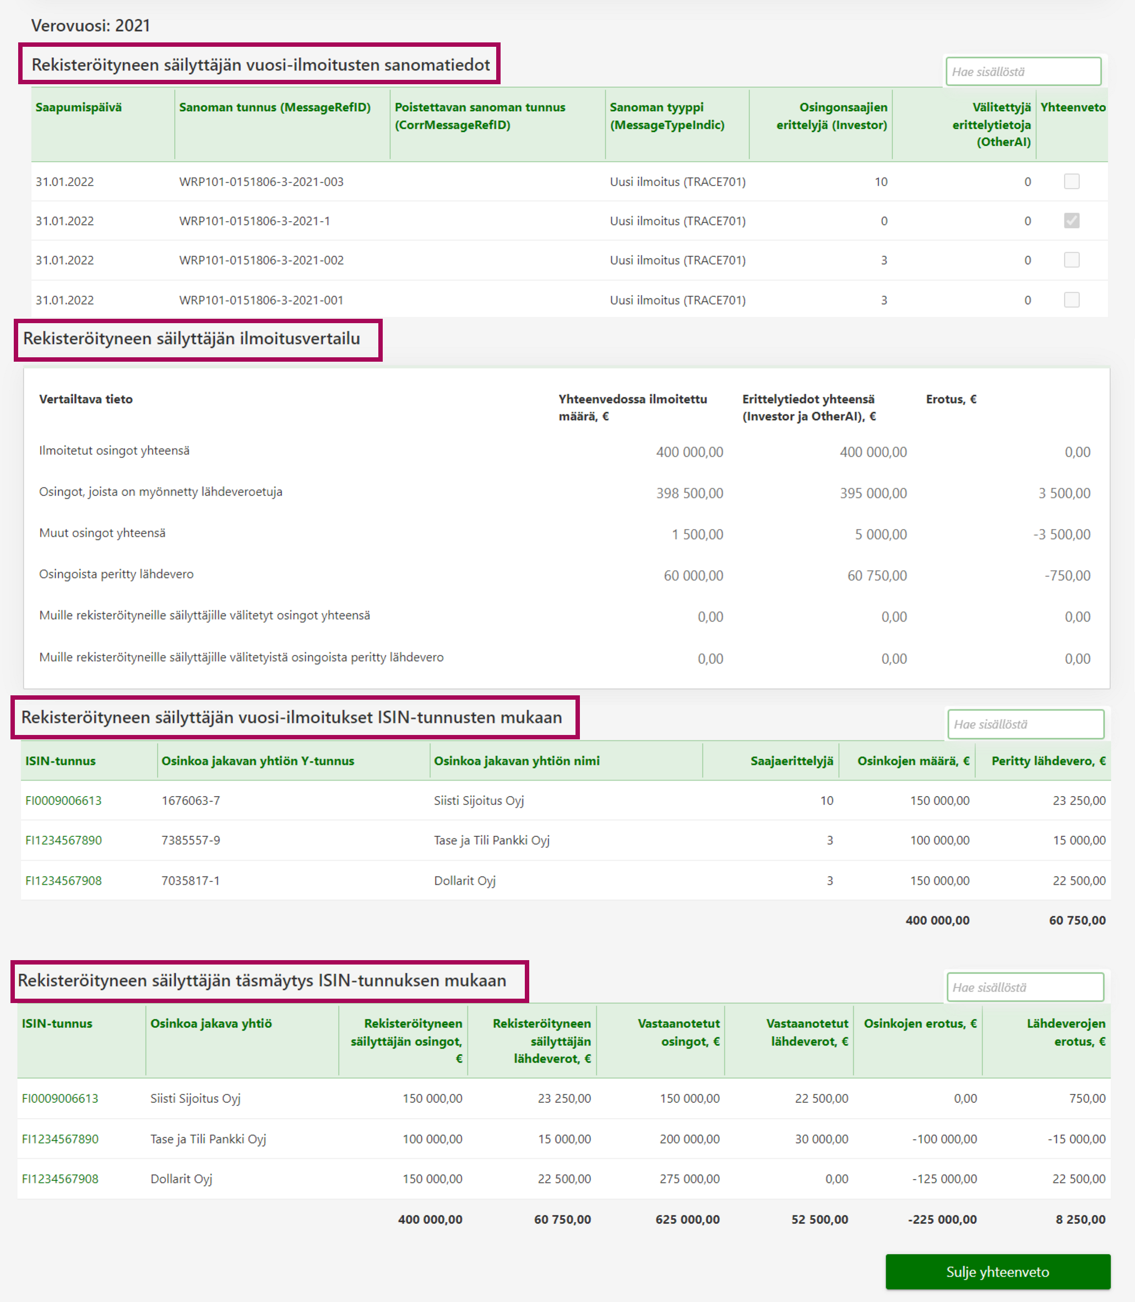The image size is (1135, 1302).
Task: Open FI1234567908 link in täsmäytys table
Action: (60, 1179)
